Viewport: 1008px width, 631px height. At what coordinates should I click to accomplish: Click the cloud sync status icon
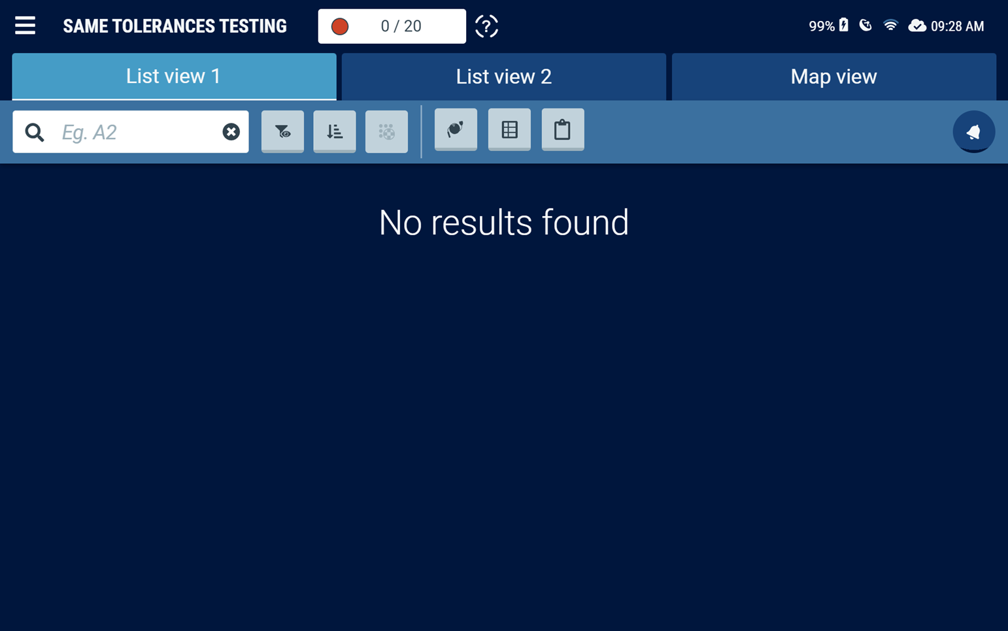pyautogui.click(x=917, y=25)
